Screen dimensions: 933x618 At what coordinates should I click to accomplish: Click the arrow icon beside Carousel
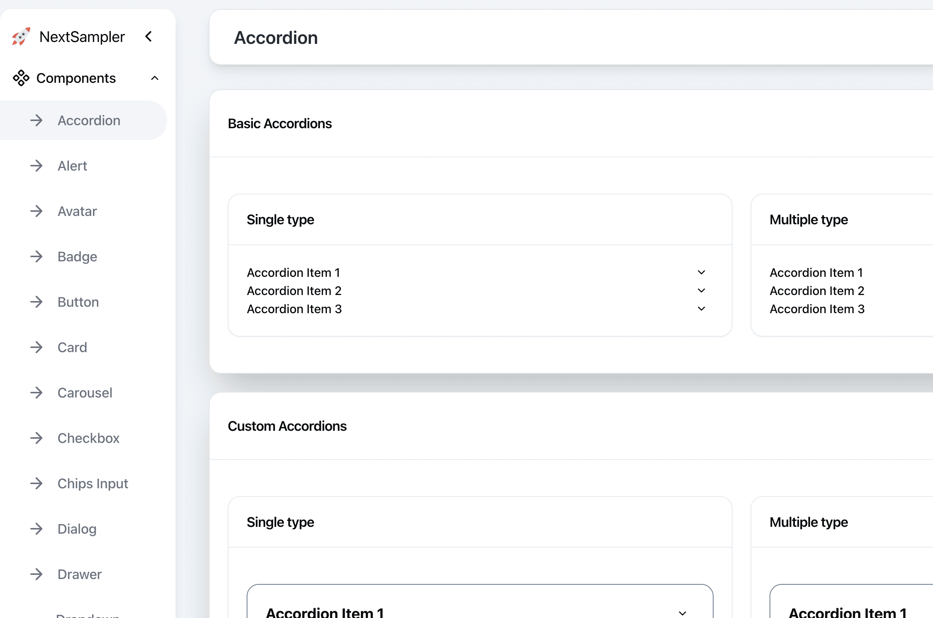tap(36, 393)
